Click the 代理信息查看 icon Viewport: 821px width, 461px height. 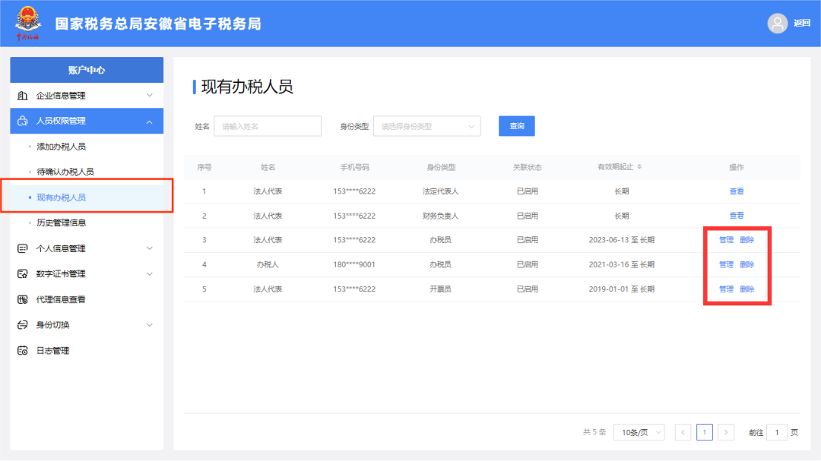point(23,299)
